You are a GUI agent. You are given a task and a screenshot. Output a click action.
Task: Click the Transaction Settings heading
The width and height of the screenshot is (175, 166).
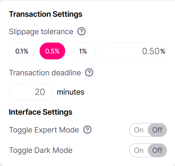click(45, 14)
